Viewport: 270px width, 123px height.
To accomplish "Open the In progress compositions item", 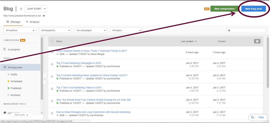I will point(14,50).
